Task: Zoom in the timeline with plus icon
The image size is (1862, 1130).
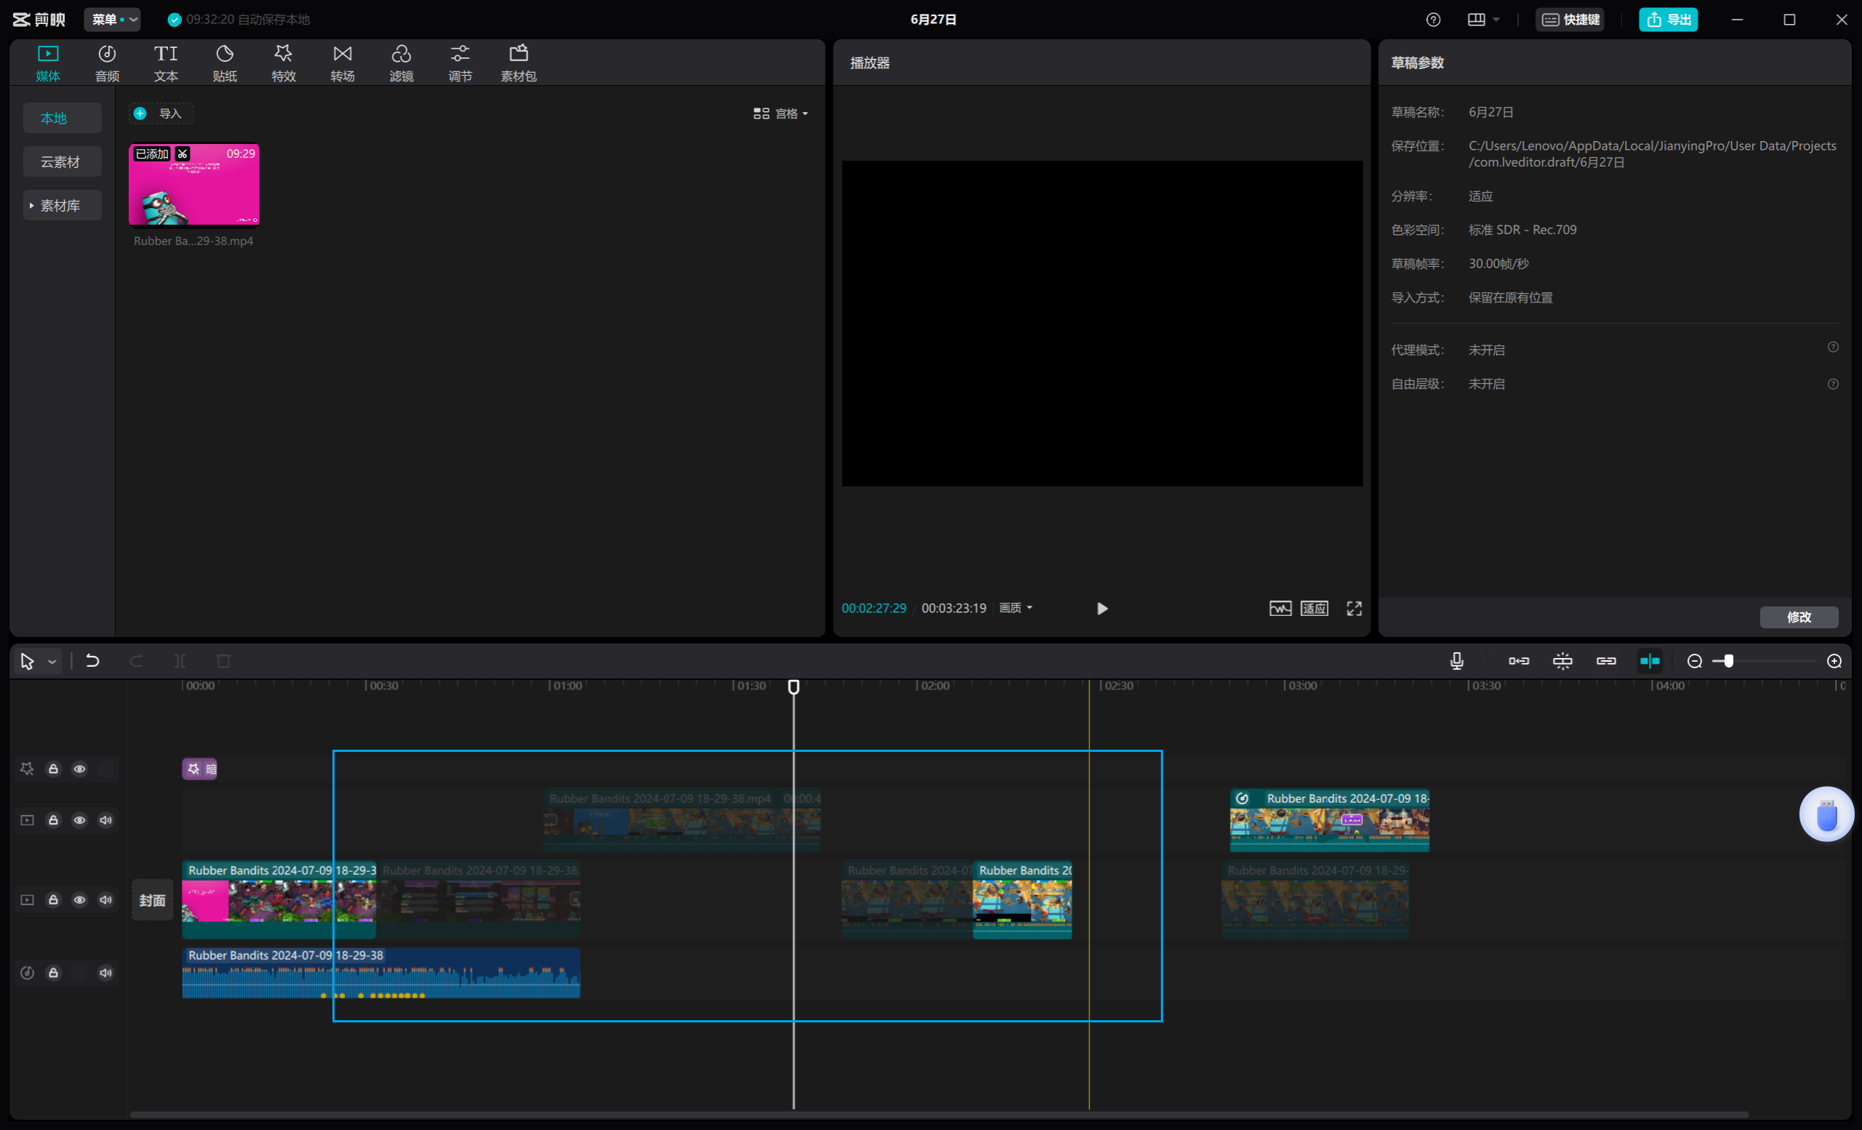Action: pyautogui.click(x=1834, y=662)
